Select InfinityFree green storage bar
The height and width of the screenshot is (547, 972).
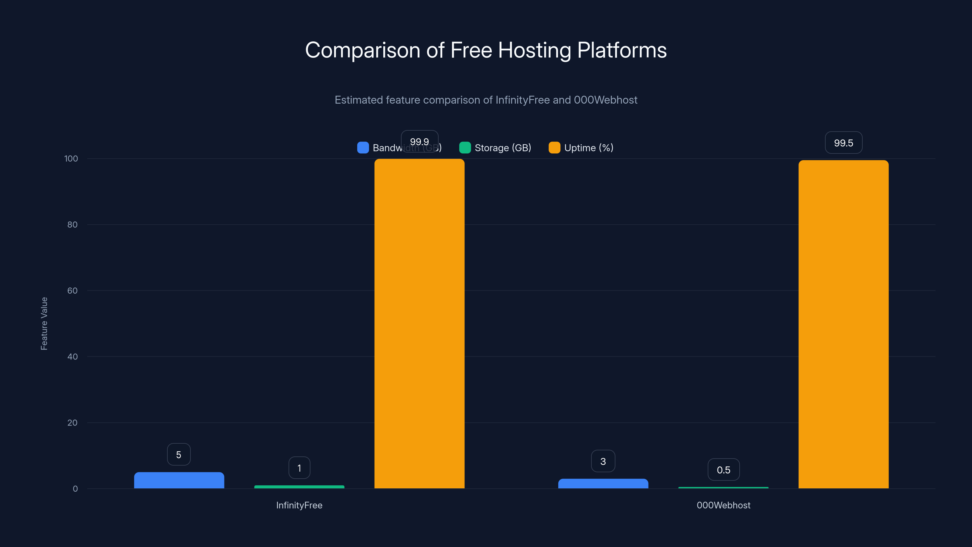[299, 487]
